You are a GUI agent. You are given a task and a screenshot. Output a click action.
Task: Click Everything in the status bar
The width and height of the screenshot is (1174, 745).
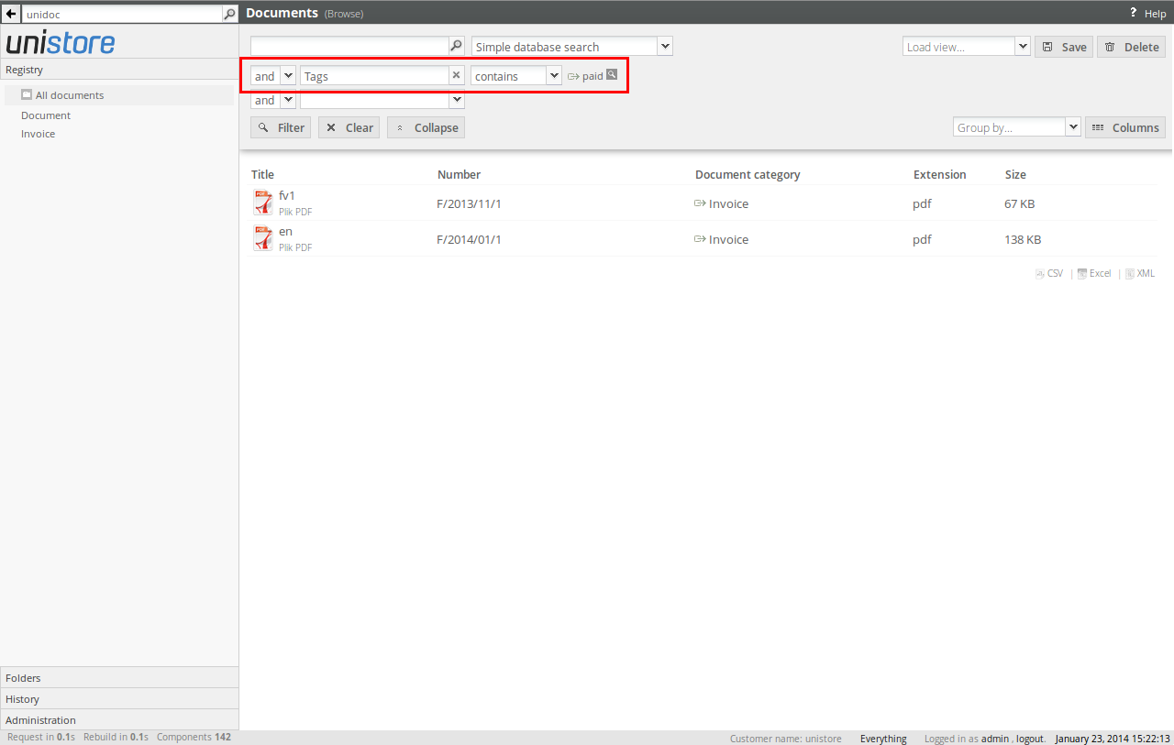coord(883,739)
